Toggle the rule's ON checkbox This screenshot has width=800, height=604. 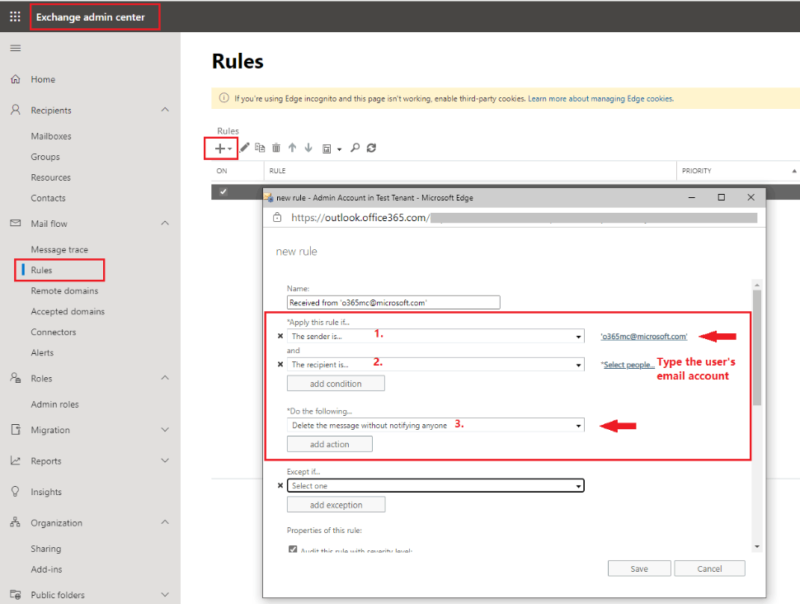click(x=223, y=191)
